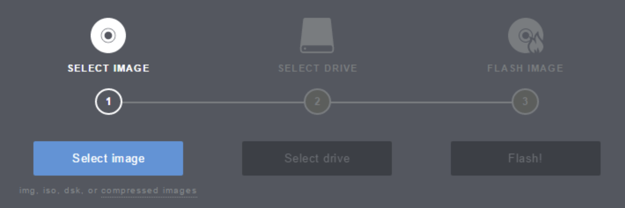Image resolution: width=625 pixels, height=208 pixels.
Task: Click the hard drive icon
Action: (317, 36)
